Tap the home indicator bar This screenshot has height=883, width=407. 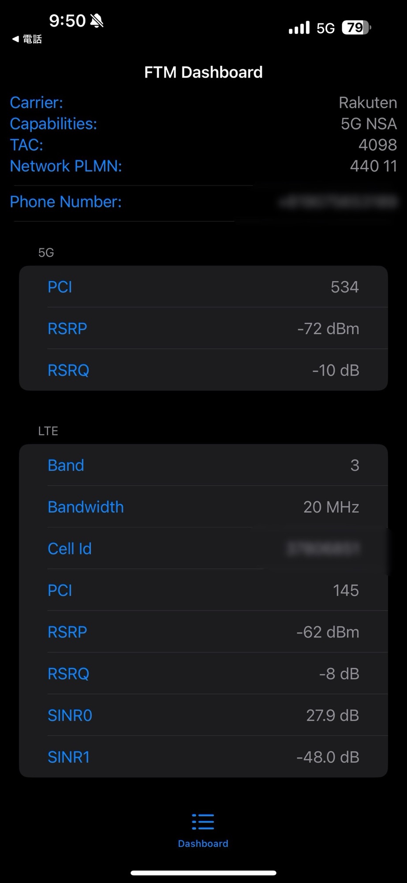coord(203,873)
